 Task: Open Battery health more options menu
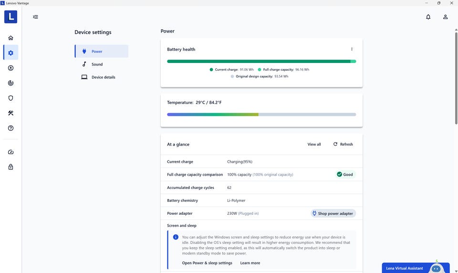coord(352,49)
